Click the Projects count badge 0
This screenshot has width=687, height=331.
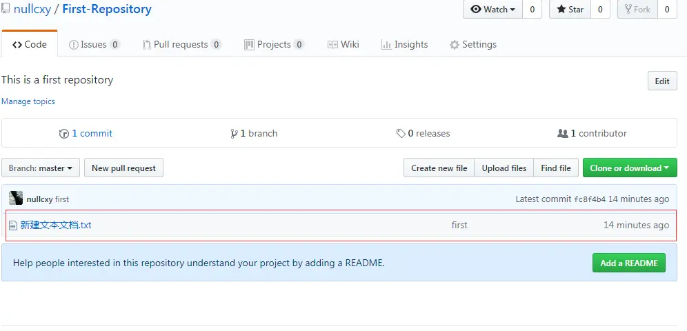(299, 44)
